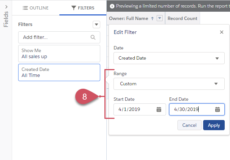Open the Date field dropdown showing Created Date

[169, 58]
